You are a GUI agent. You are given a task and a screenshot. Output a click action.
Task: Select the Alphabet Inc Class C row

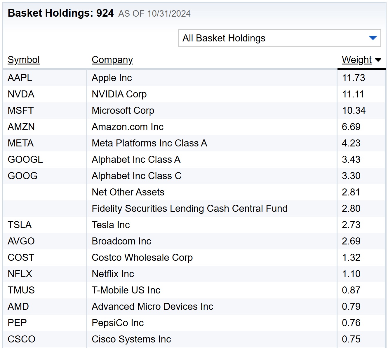[136, 176]
